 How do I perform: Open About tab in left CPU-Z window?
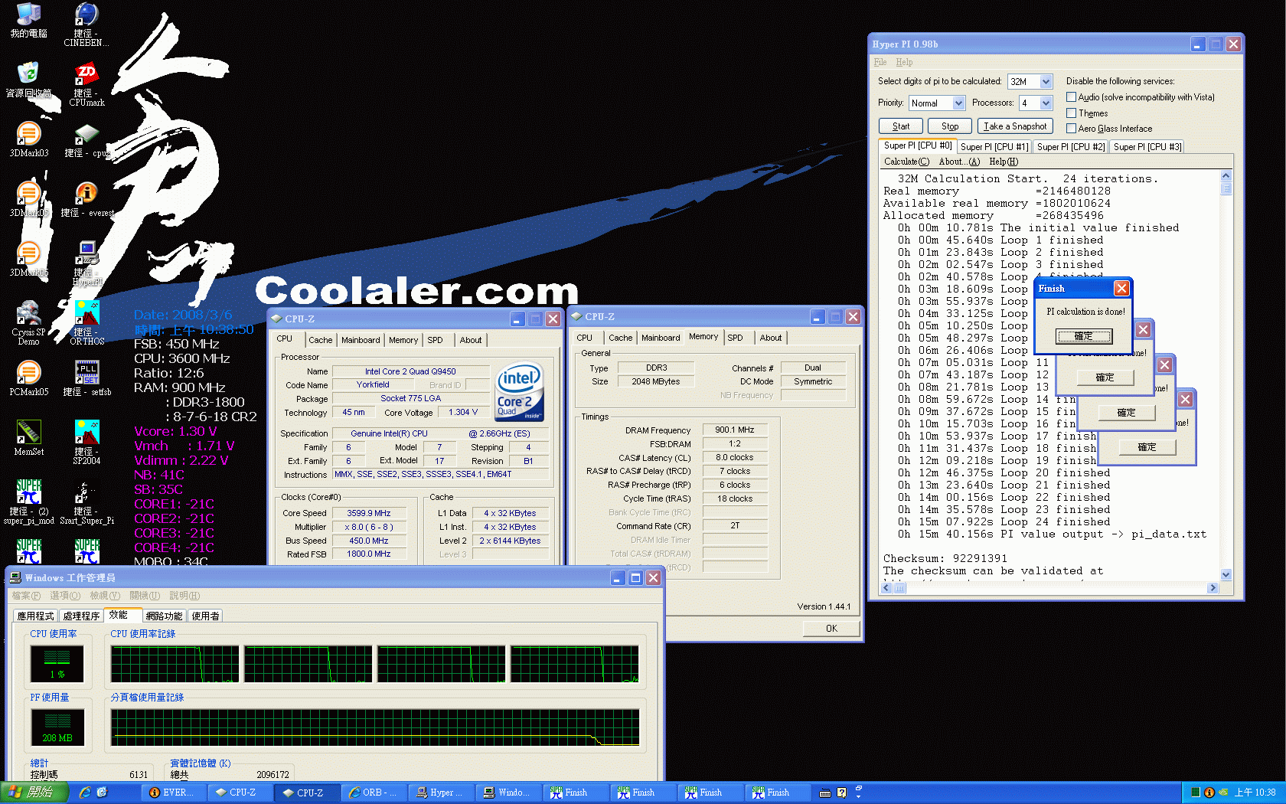coord(471,340)
